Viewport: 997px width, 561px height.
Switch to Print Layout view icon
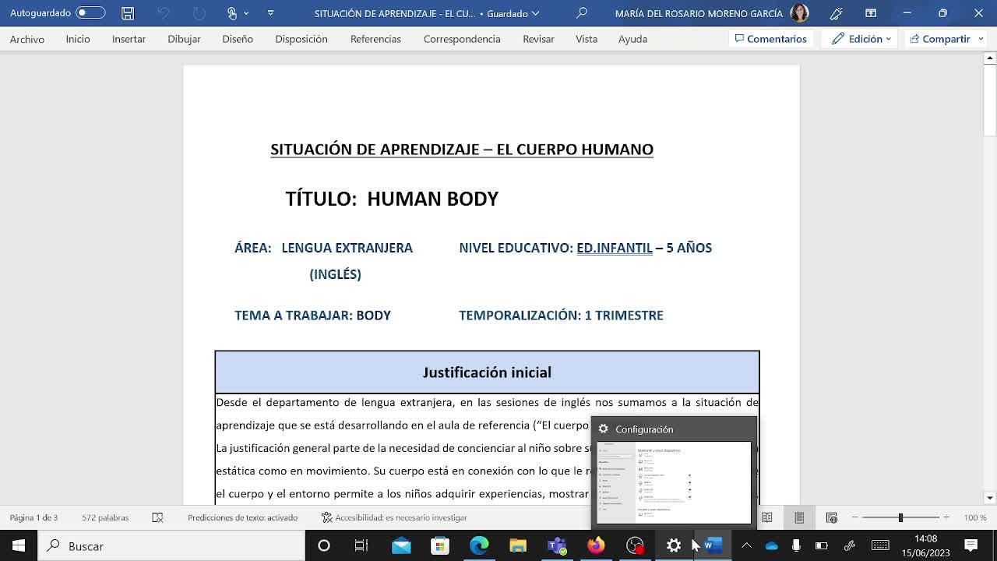tap(799, 517)
